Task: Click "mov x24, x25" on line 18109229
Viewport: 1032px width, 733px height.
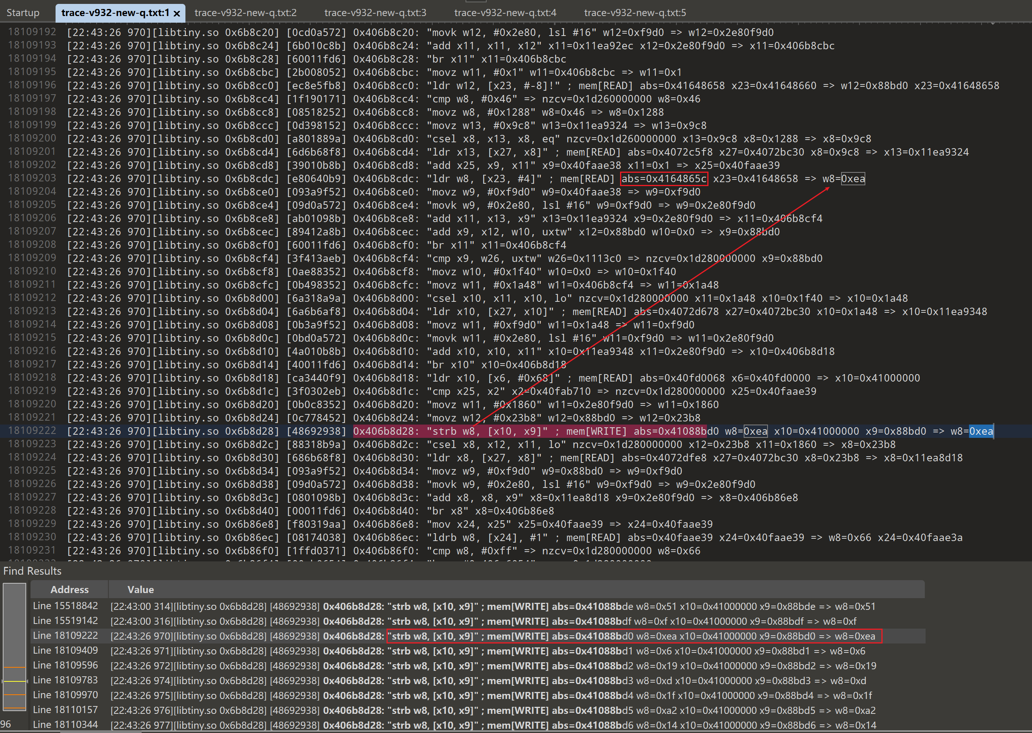Action: [x=469, y=524]
